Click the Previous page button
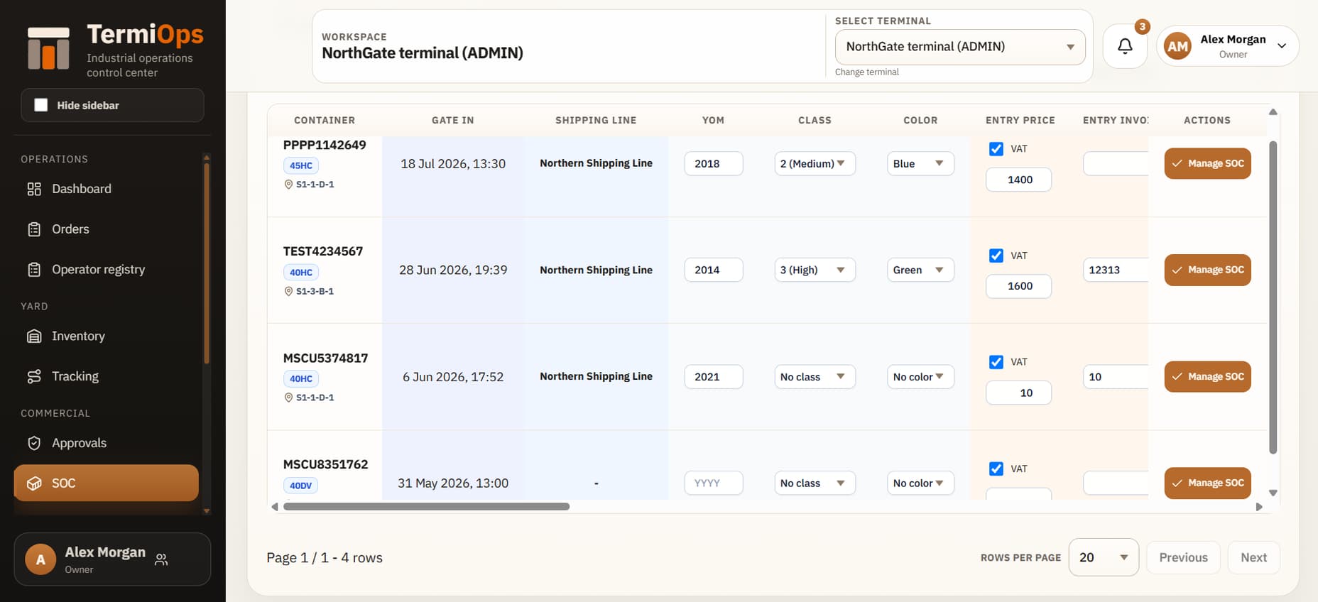The height and width of the screenshot is (602, 1318). tap(1183, 557)
